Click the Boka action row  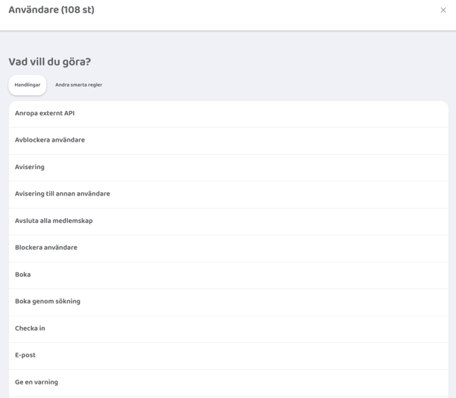(x=23, y=275)
